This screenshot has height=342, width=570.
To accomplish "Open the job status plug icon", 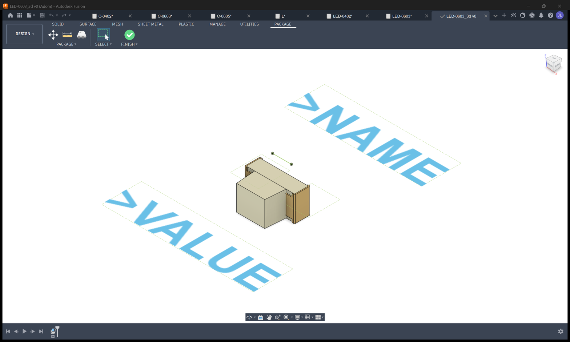I will [x=523, y=15].
